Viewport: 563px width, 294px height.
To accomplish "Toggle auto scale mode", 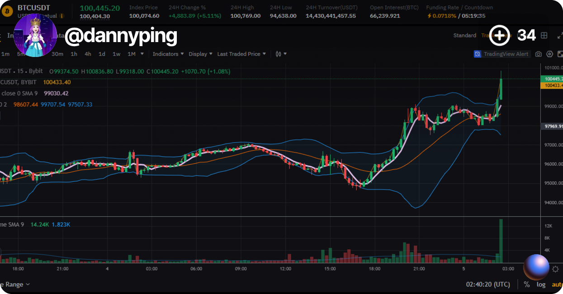I will [557, 285].
